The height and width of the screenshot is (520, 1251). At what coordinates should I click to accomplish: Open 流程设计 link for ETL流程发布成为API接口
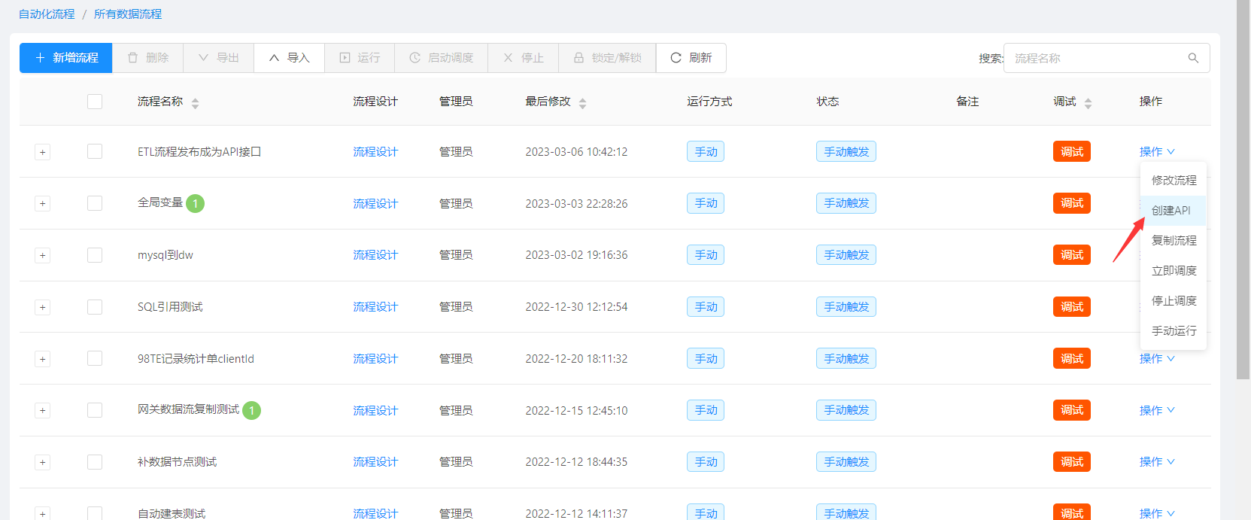(x=375, y=152)
